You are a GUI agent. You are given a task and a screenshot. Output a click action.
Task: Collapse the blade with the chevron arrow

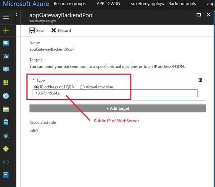click(17, 15)
